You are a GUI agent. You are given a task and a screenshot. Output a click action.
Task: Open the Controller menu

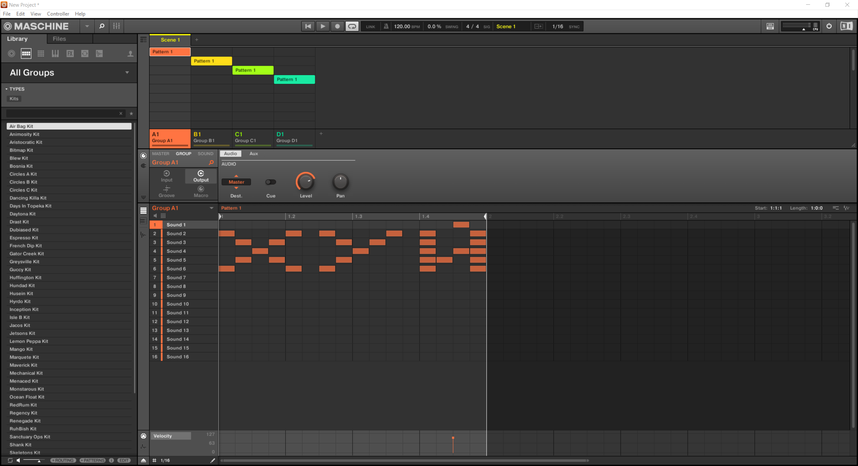58,14
